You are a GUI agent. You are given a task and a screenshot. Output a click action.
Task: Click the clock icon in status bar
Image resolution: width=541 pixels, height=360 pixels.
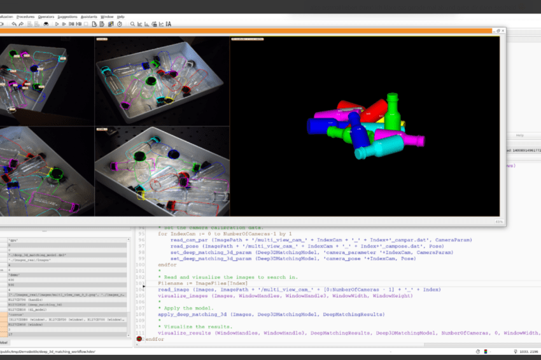click(x=478, y=352)
